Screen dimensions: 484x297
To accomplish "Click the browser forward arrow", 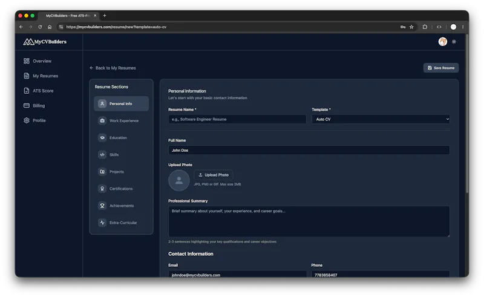I will [31, 27].
